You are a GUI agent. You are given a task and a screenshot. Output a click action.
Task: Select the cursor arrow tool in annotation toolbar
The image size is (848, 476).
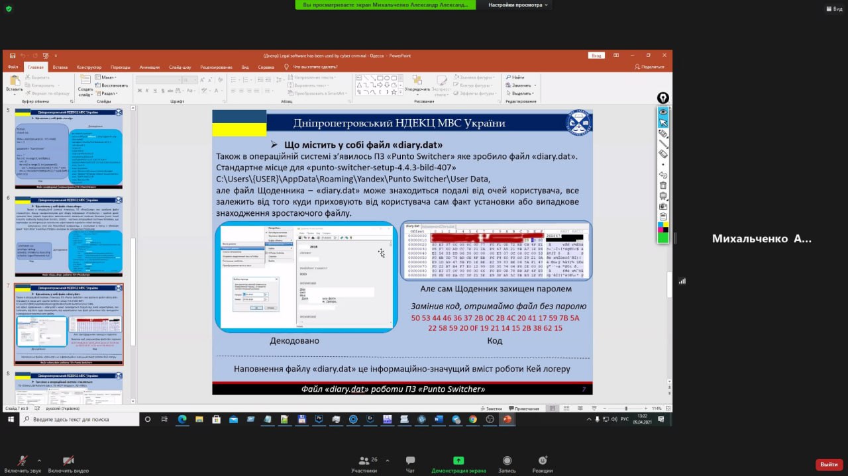click(662, 122)
